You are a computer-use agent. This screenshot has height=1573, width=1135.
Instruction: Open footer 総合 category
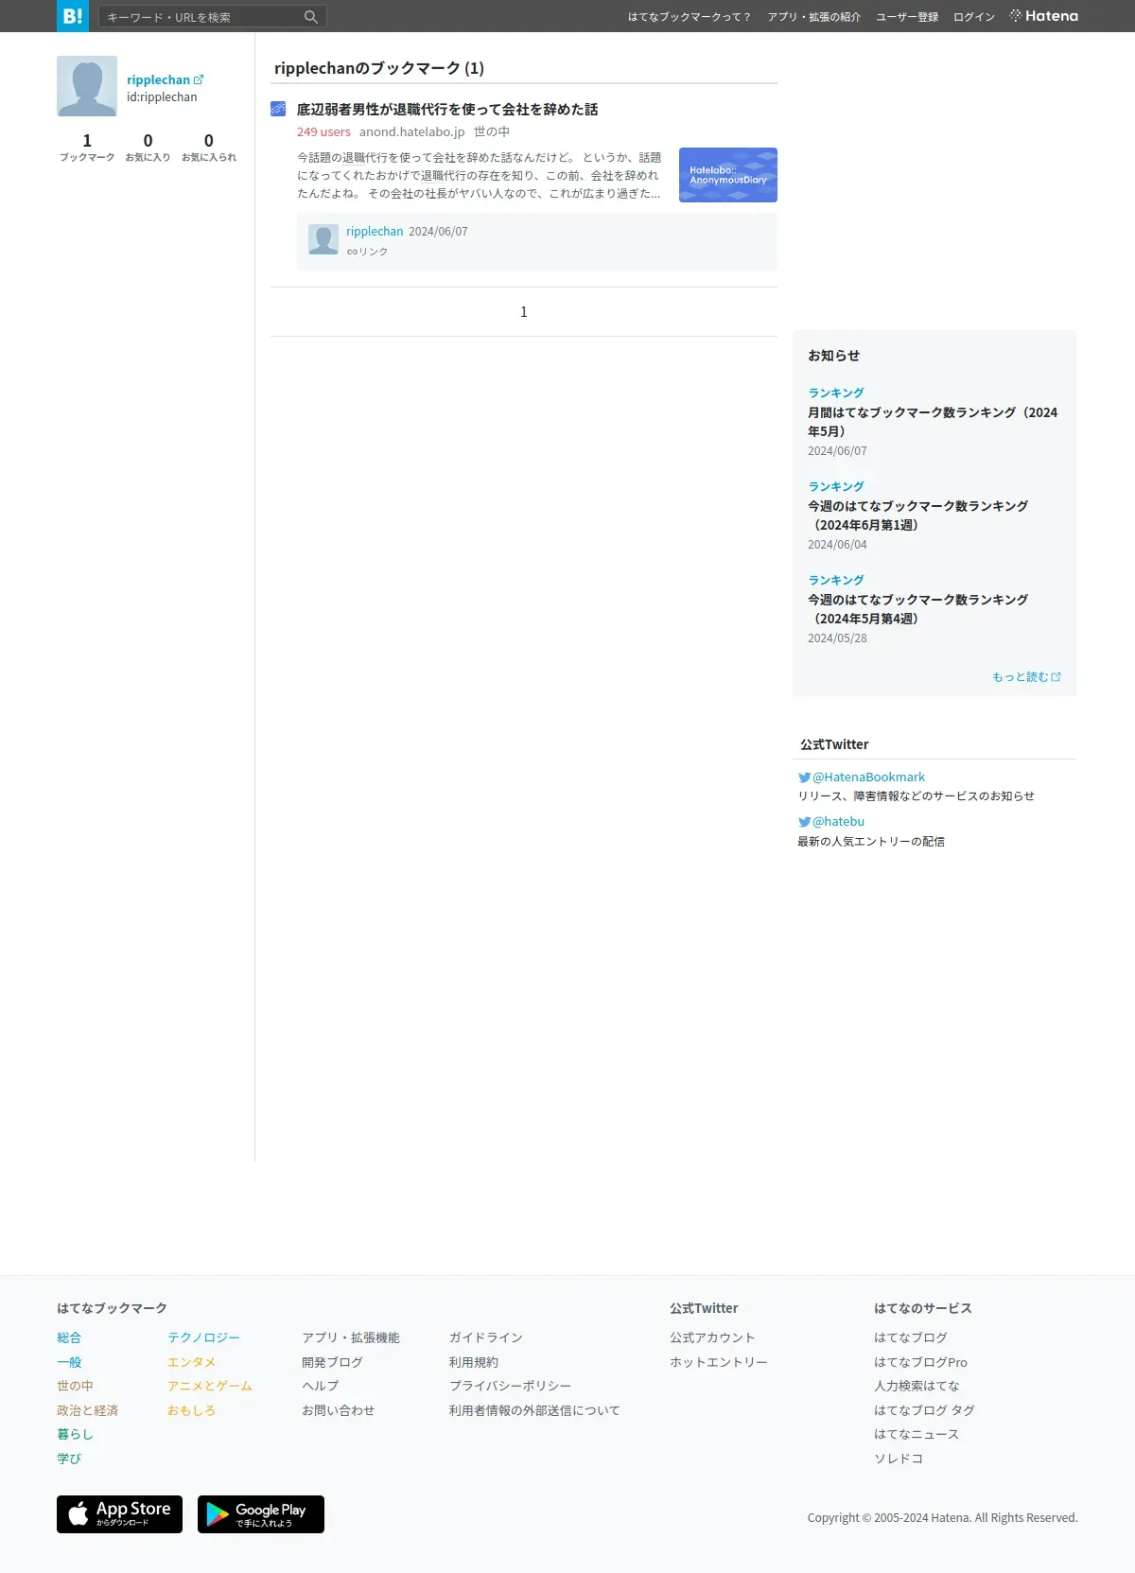[x=69, y=1337]
